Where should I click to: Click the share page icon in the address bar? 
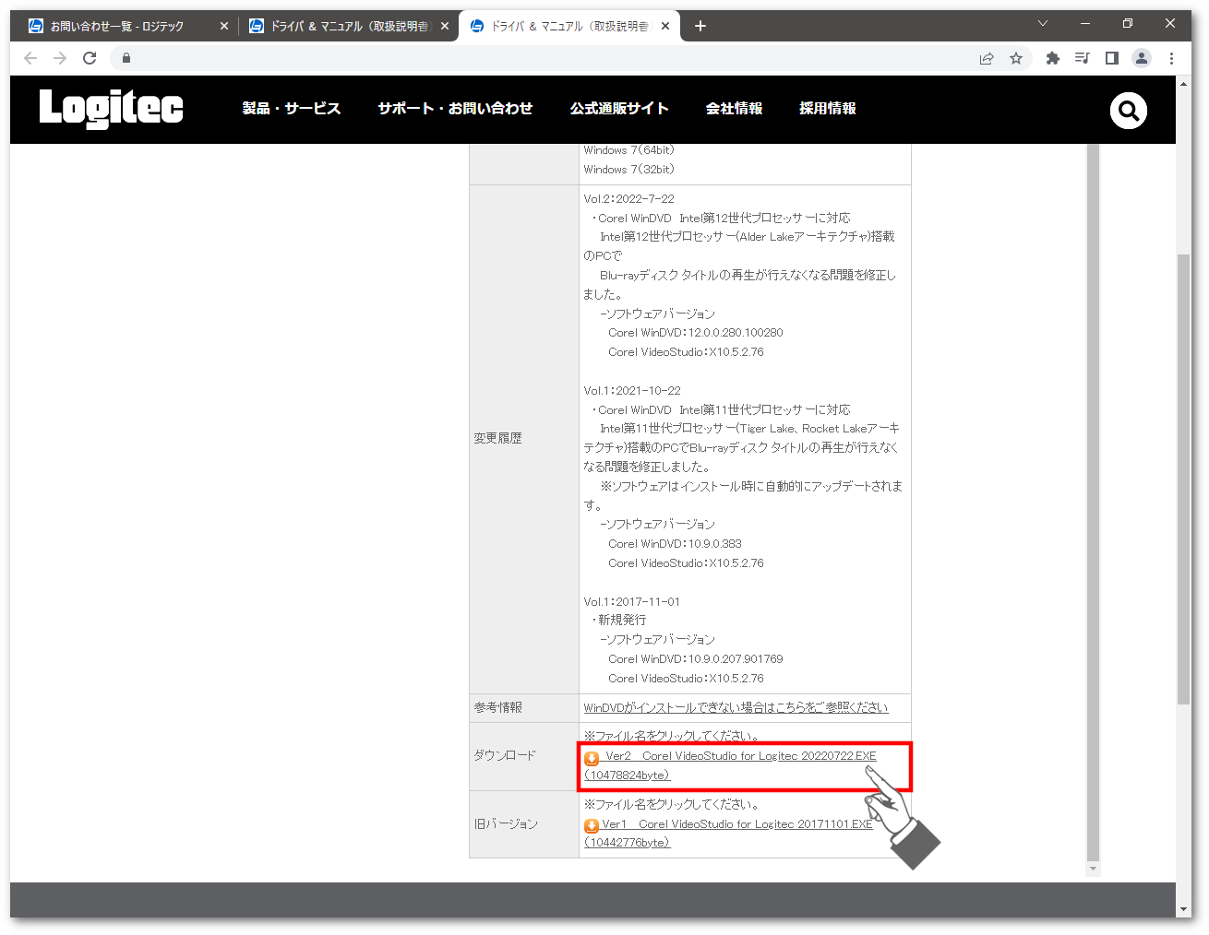[987, 58]
